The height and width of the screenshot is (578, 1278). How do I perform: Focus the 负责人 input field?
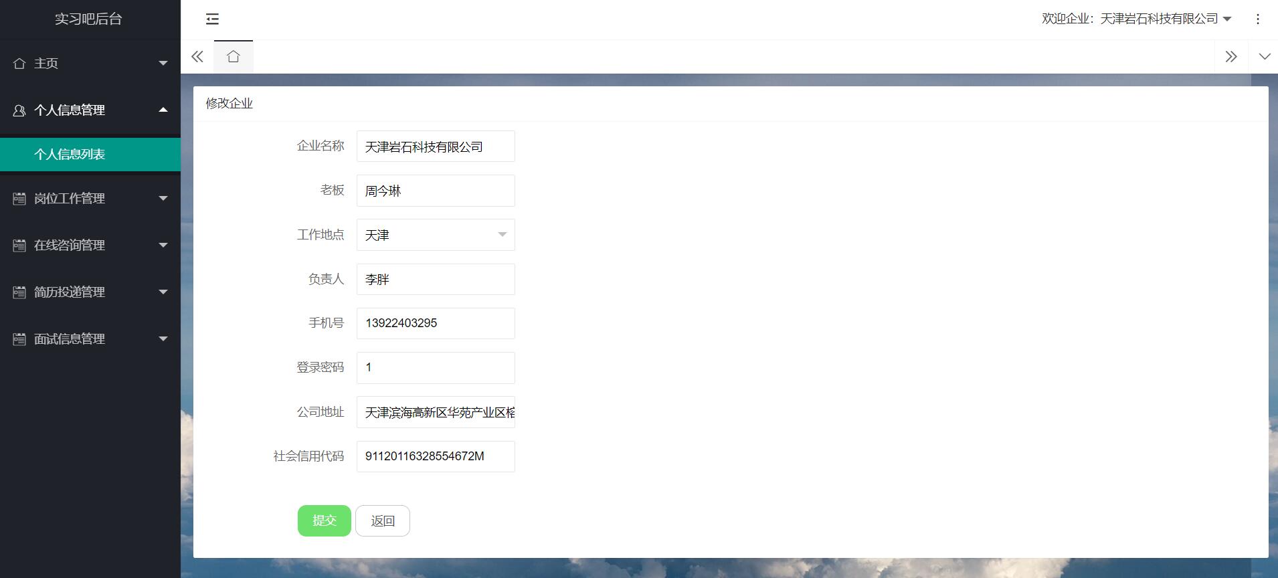436,279
